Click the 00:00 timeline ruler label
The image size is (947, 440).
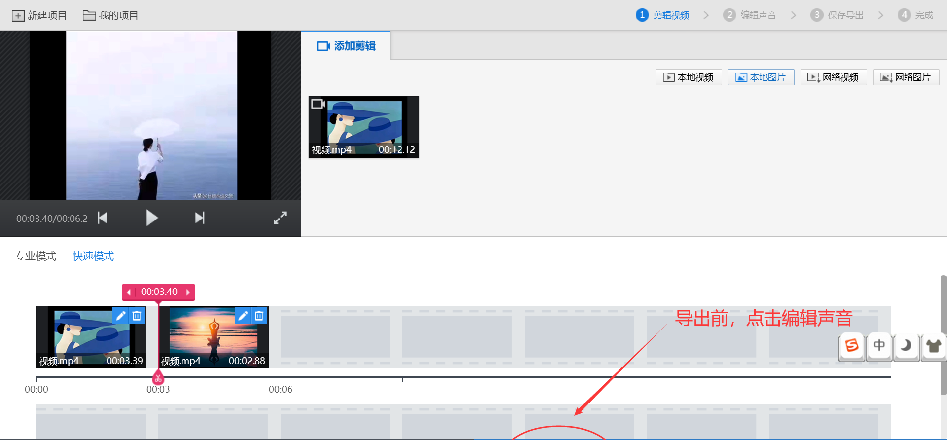(36, 389)
